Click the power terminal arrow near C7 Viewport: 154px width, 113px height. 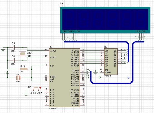(7, 73)
